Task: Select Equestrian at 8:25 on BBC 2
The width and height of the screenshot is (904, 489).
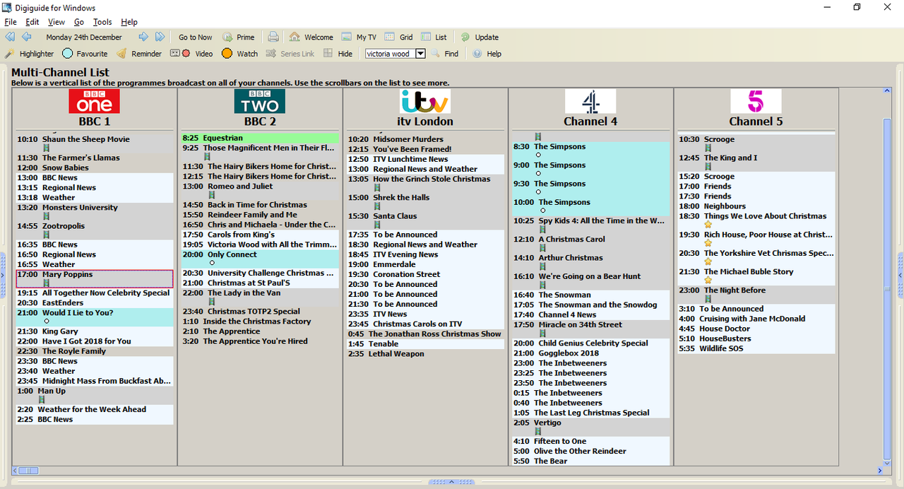Action: pos(260,138)
